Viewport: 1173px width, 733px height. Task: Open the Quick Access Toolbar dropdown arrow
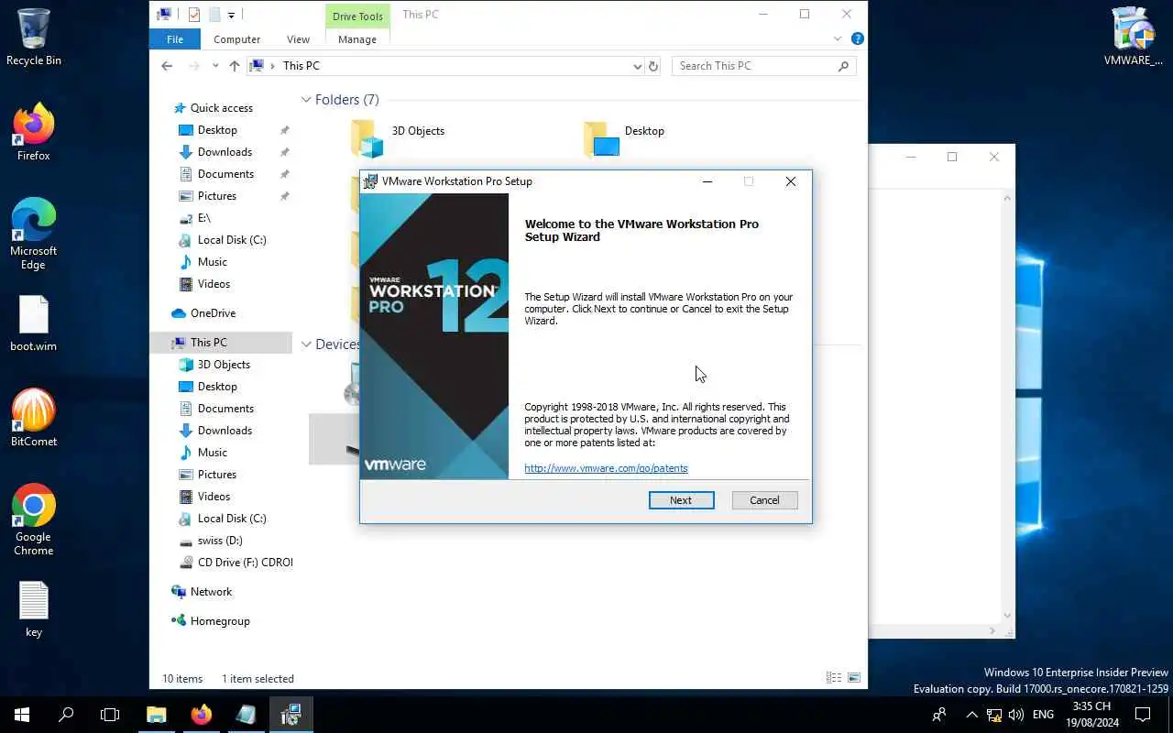pyautogui.click(x=231, y=15)
